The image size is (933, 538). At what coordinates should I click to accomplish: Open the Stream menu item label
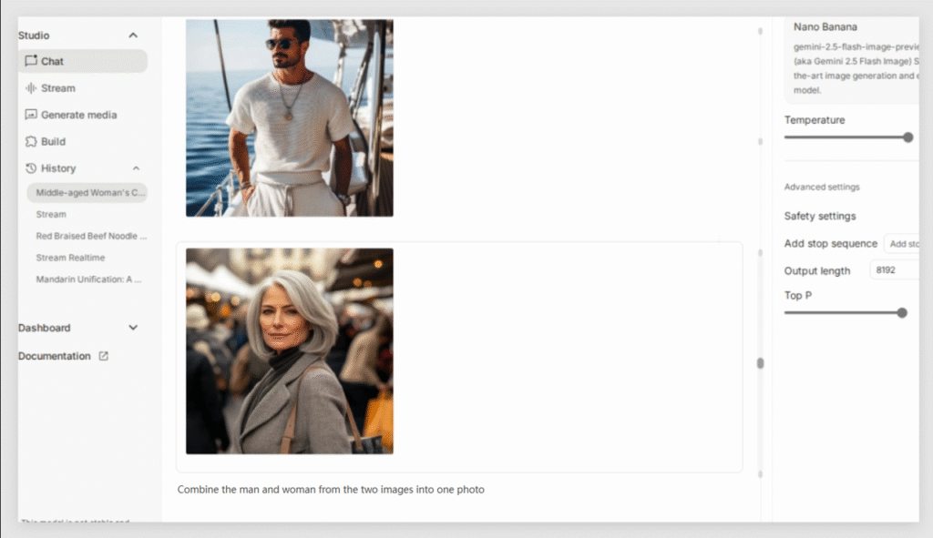point(58,88)
